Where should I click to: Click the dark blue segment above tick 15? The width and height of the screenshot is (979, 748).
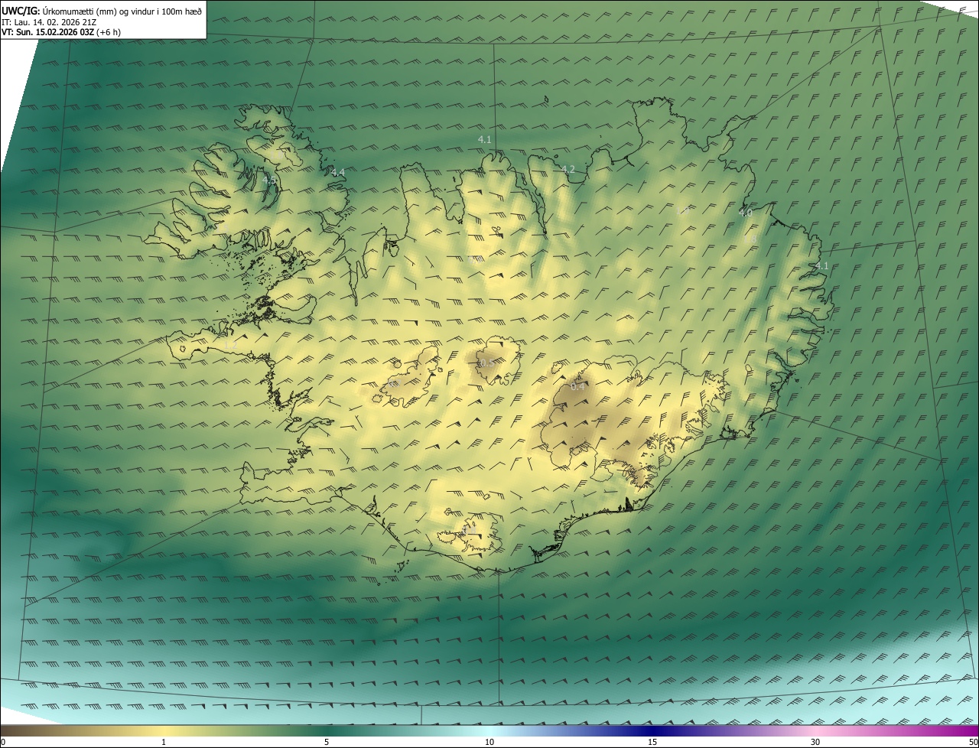652,731
